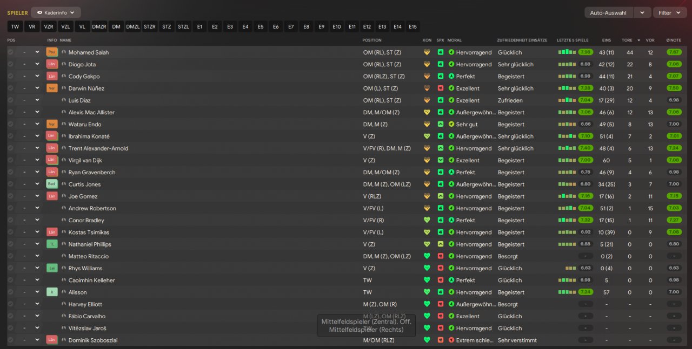Viewport: 692px width, 349px height.
Task: Open Virgil van Dijk's player name link
Action: 85,160
